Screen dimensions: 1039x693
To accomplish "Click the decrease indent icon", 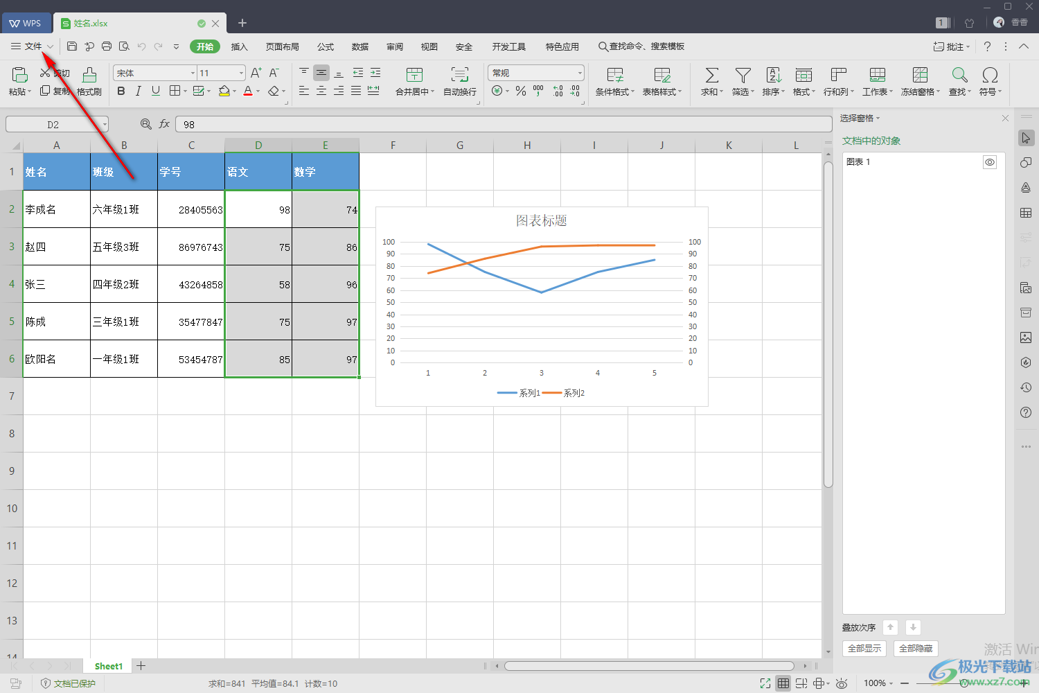I will point(358,73).
